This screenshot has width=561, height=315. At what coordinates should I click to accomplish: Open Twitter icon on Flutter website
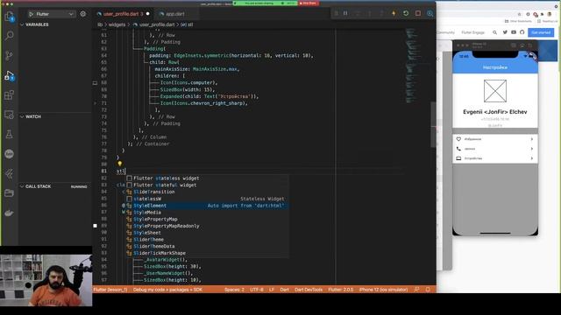505,32
